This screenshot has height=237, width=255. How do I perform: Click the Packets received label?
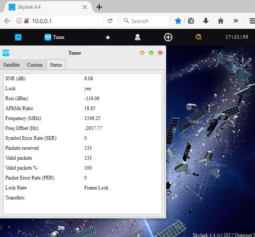(x=22, y=148)
